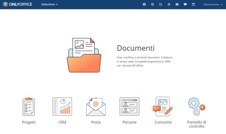Click the Progetti label
Viewport: 226px width, 134px height.
pos(29,122)
